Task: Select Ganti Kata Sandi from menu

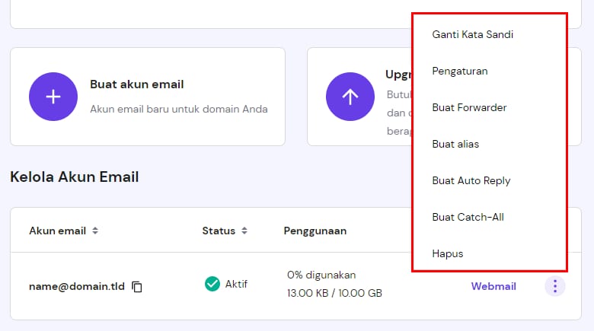Action: [472, 34]
